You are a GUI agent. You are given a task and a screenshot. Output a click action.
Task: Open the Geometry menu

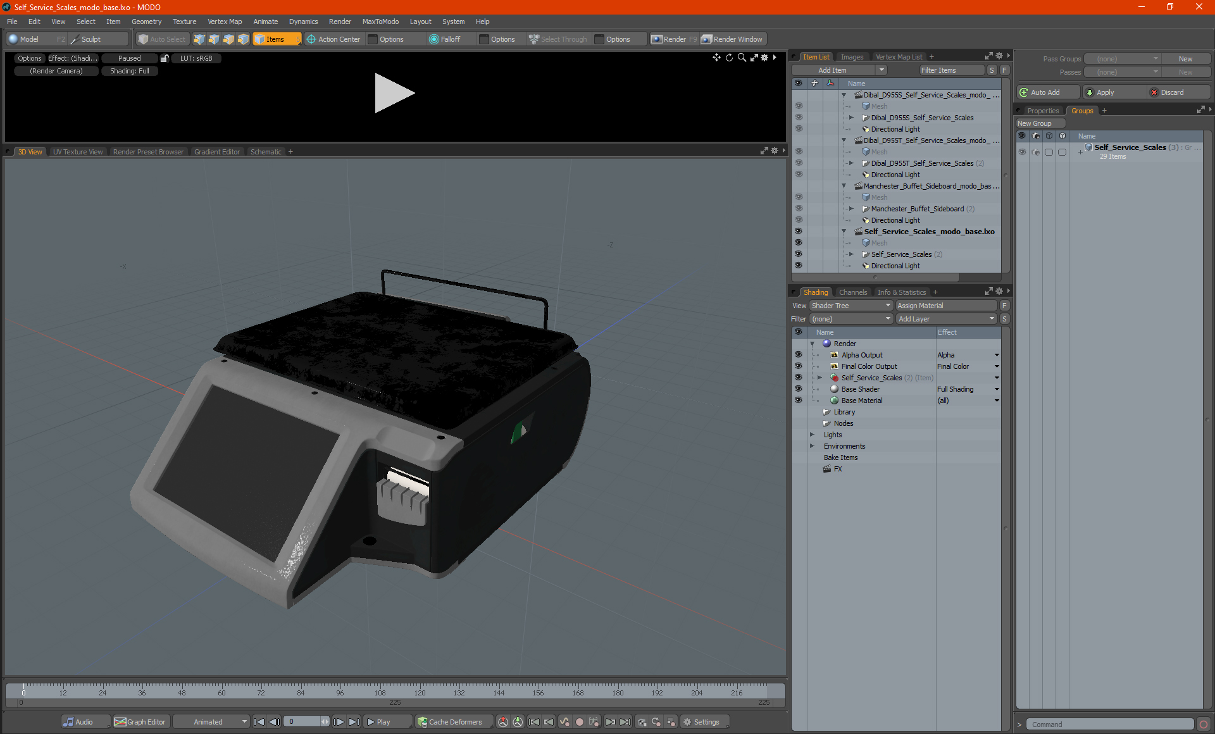point(146,22)
